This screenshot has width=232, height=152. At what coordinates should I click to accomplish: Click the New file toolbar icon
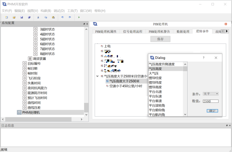point(7,17)
